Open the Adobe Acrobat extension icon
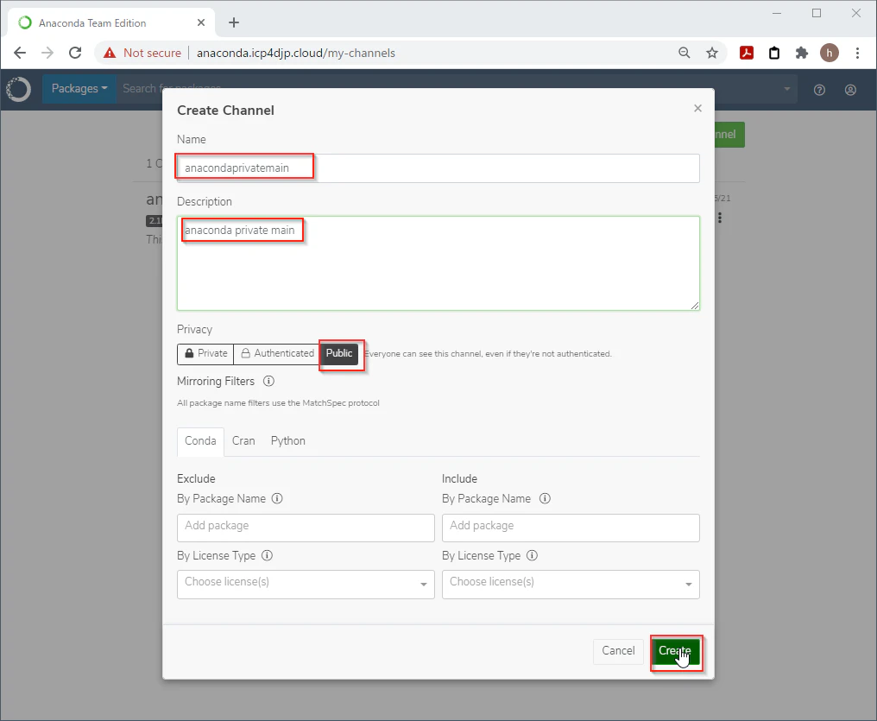This screenshot has width=877, height=721. [746, 53]
